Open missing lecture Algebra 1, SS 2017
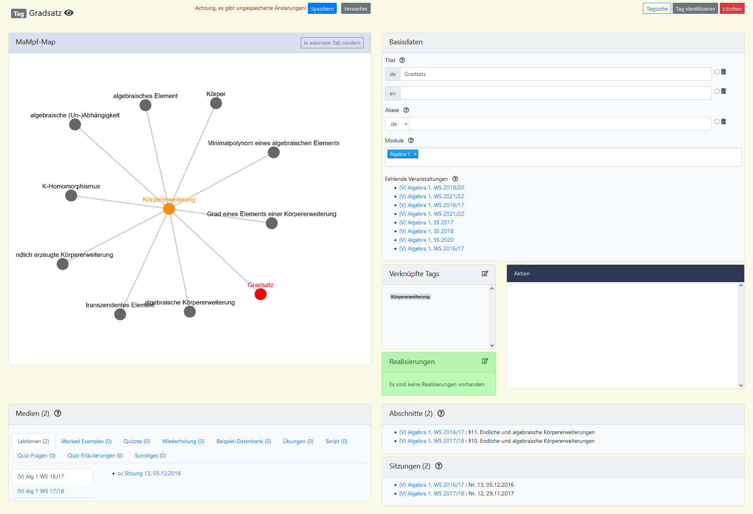This screenshot has width=753, height=514. 426,222
